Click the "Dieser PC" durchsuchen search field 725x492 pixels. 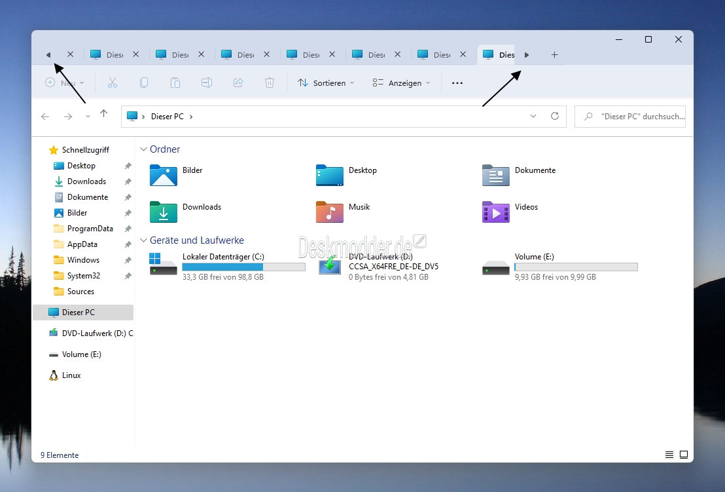[x=629, y=117]
